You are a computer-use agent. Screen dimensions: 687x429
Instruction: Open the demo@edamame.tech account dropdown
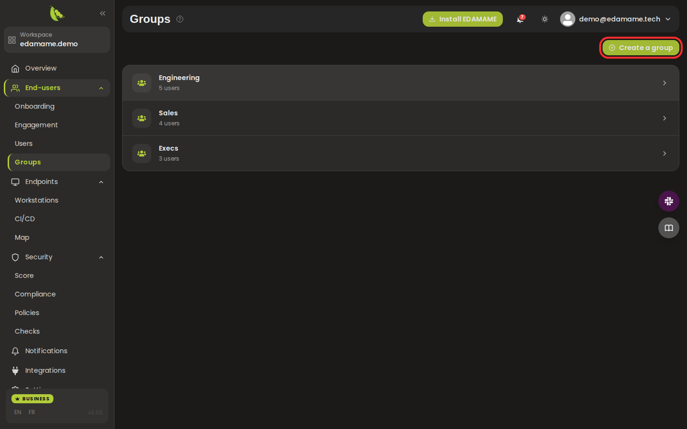[616, 19]
